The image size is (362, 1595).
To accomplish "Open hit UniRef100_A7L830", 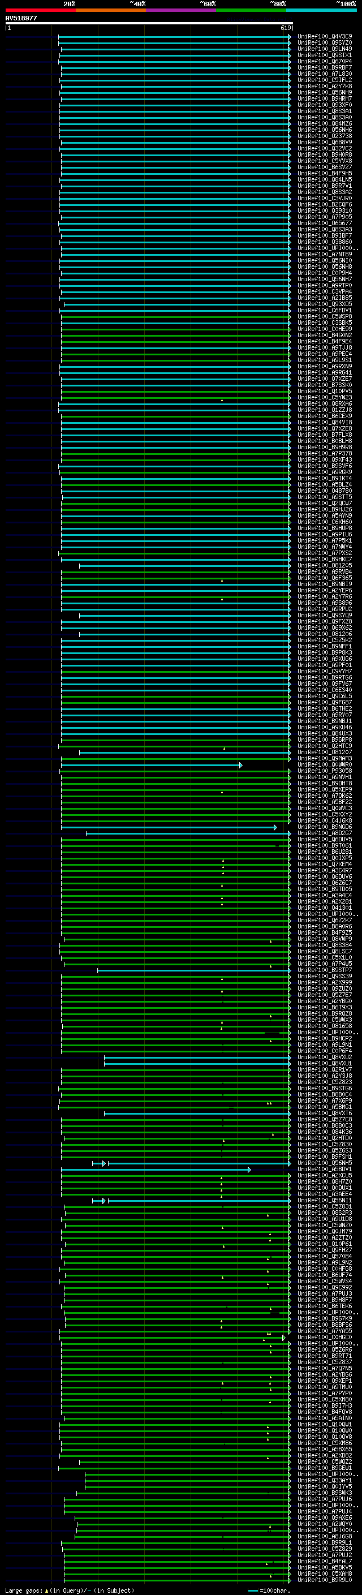I will tap(325, 74).
